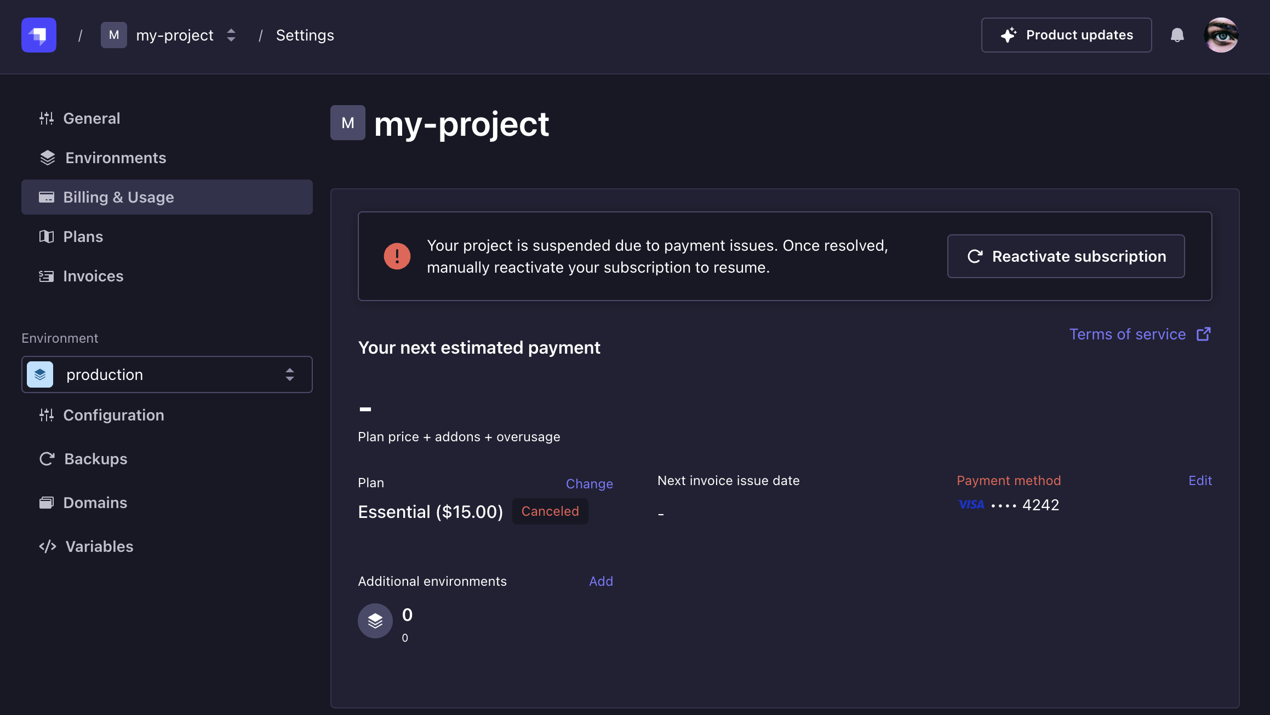Screen dimensions: 1270x715
Task: Select Plans in the sidebar
Action: point(83,237)
